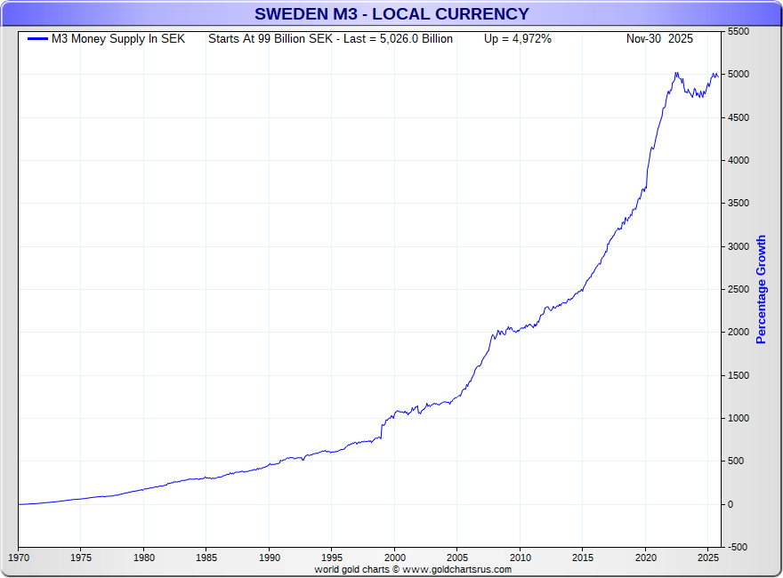Click the Up = 4,972% growth figure
The height and width of the screenshot is (578, 783).
518,39
